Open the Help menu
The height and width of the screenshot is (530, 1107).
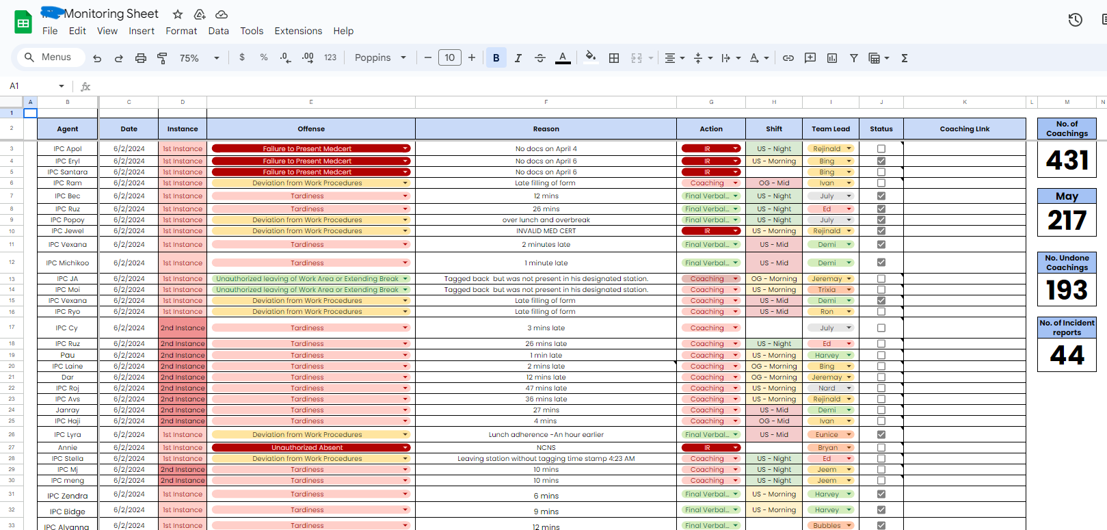343,31
